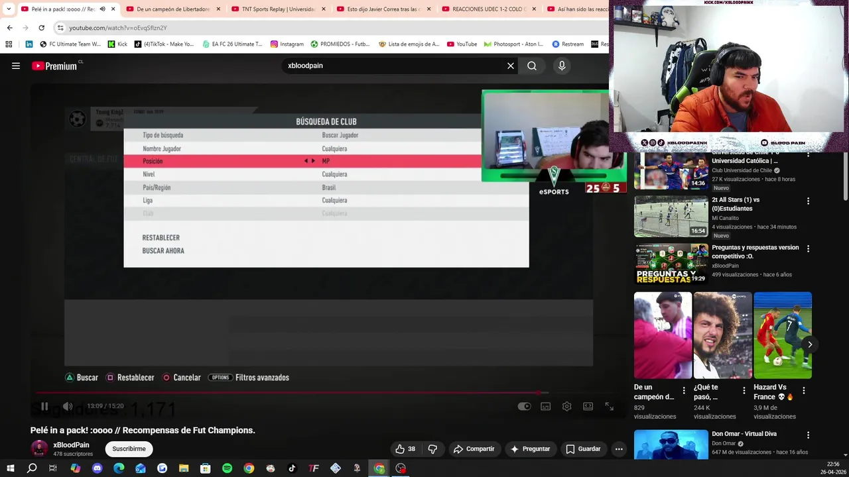Viewport: 849px width, 477px height.
Task: Reload the YouTube page
Action: 41,28
